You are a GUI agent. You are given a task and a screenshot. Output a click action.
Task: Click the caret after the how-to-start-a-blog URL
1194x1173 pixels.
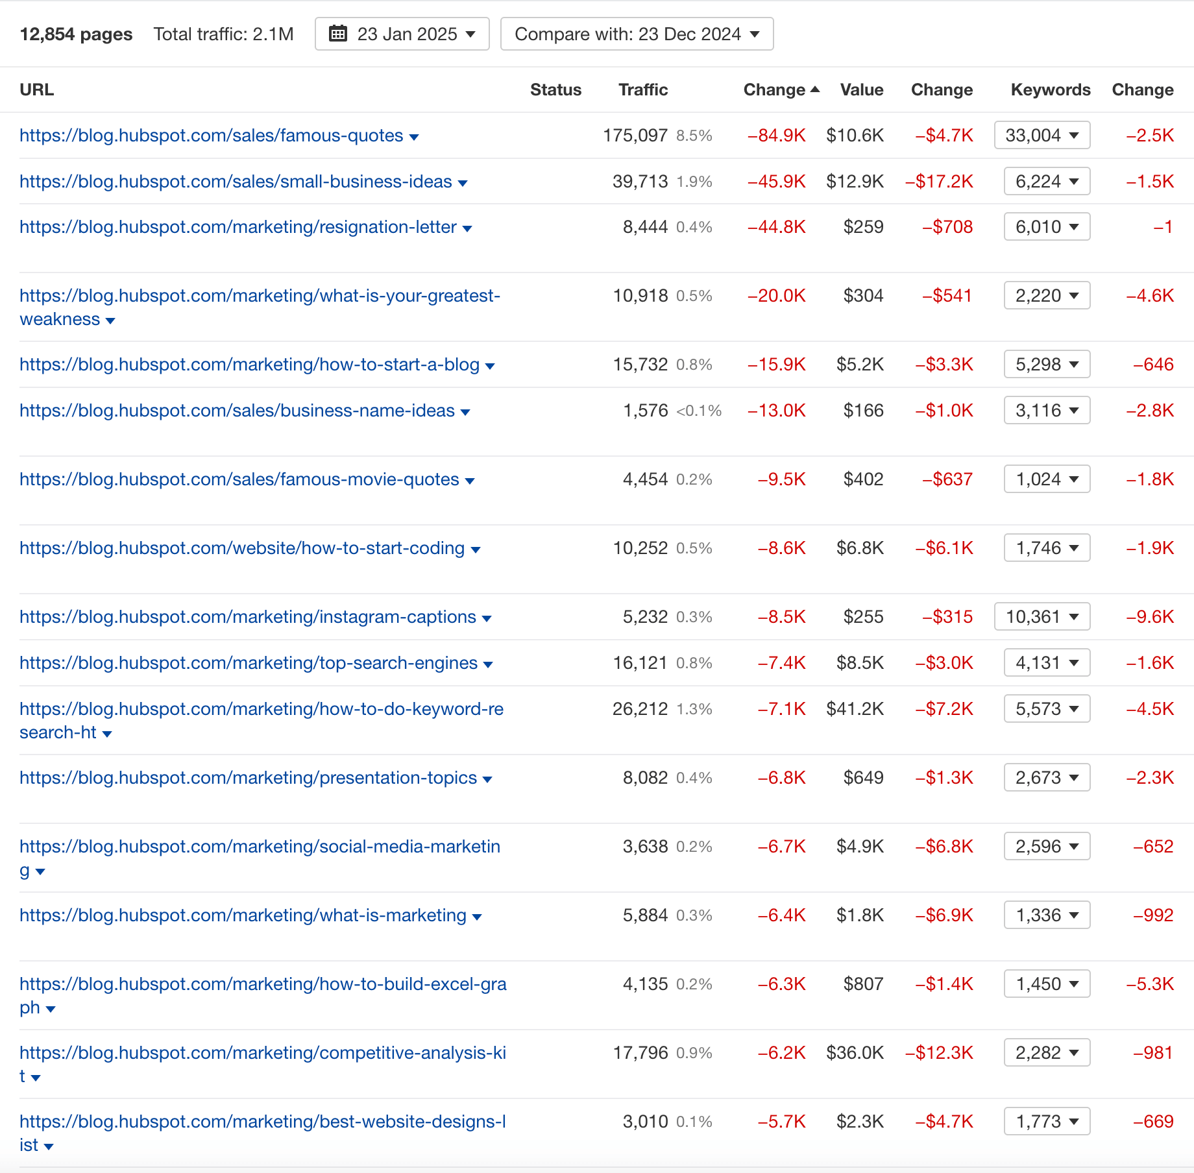490,366
